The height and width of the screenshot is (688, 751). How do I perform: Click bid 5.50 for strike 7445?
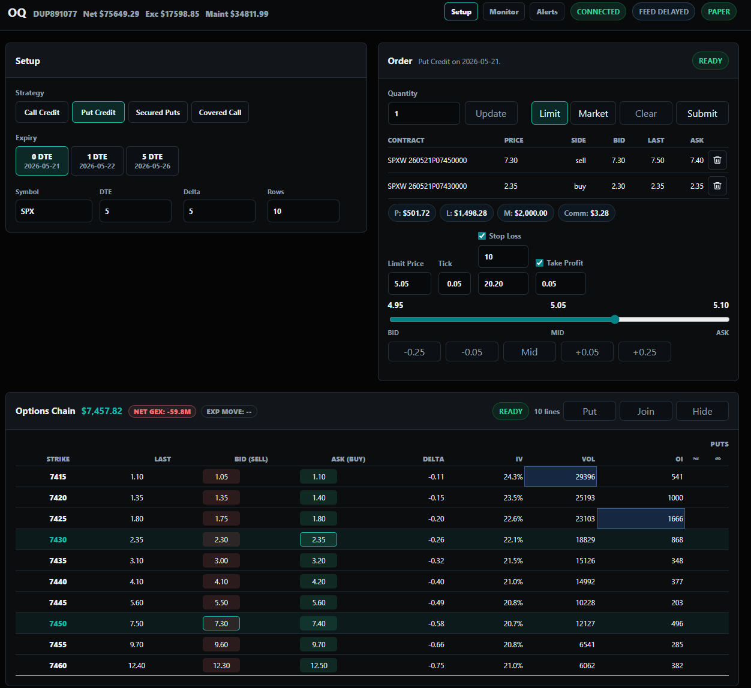point(221,602)
